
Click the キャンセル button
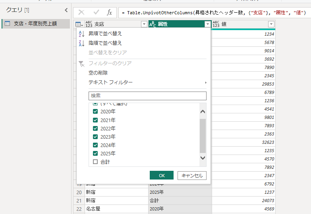point(192,176)
